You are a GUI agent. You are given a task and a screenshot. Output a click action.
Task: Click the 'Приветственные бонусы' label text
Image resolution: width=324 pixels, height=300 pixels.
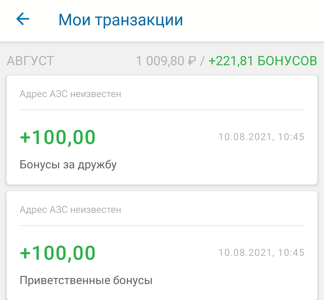click(86, 280)
